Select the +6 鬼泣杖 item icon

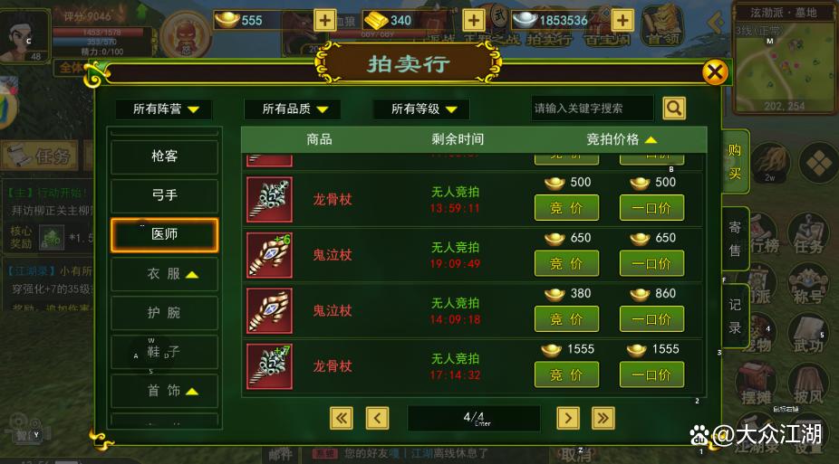[x=270, y=255]
